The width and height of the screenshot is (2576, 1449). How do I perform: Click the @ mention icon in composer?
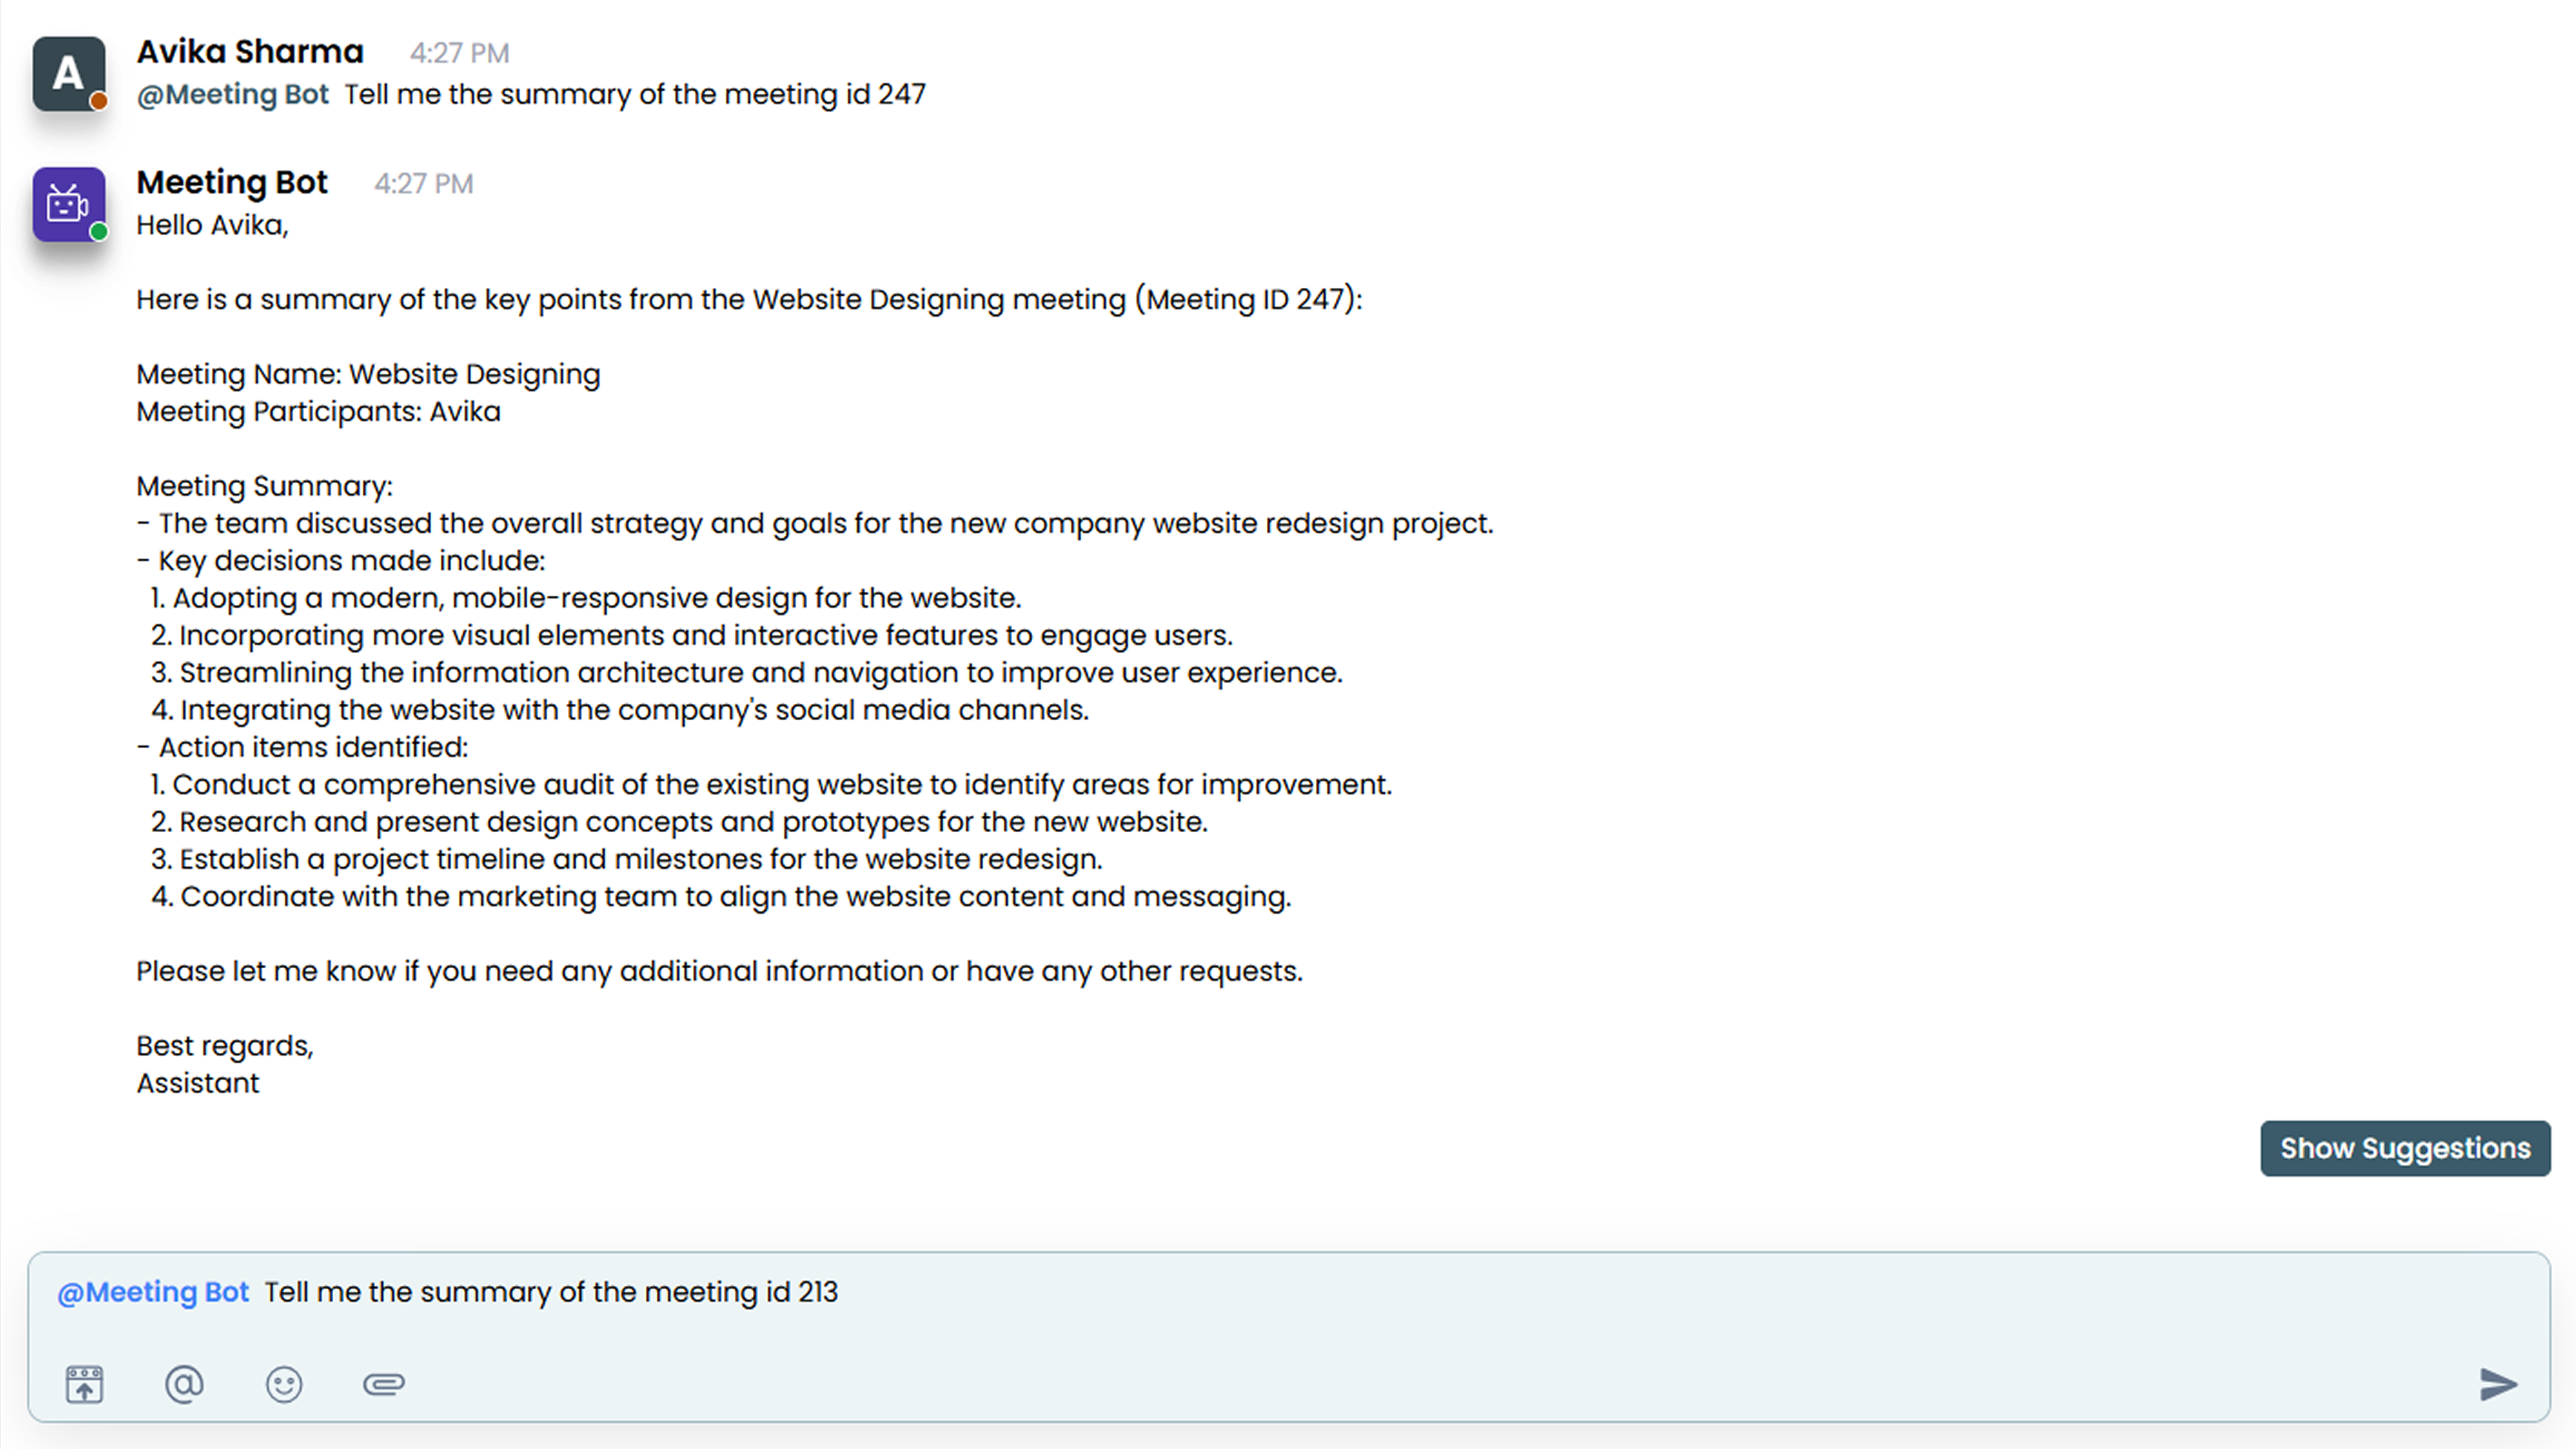coord(184,1384)
